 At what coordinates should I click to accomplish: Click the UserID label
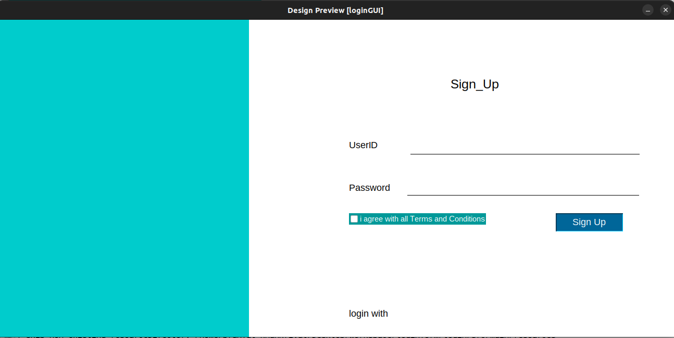[363, 146]
